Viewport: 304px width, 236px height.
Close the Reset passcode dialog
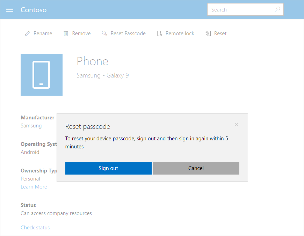236,124
